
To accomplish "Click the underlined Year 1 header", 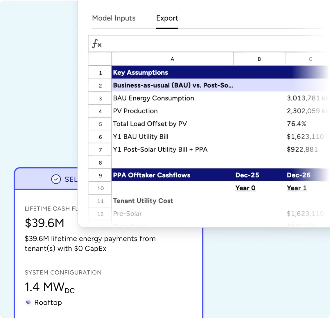I will [297, 188].
